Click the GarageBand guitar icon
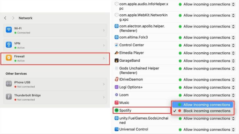Screen dimensions: 239x134 coord(117,60)
